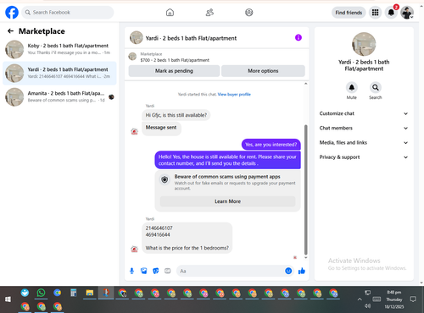Go back using the Marketplace arrow
This screenshot has height=313, width=424.
(x=10, y=31)
